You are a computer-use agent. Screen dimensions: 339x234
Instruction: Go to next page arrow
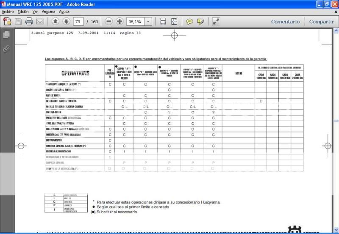click(x=67, y=21)
